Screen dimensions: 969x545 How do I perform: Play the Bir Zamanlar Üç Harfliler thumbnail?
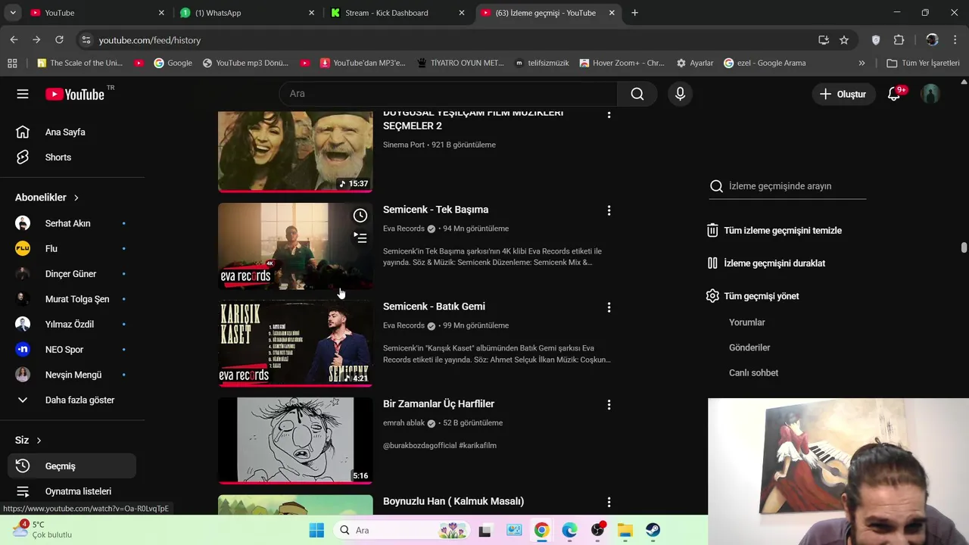point(295,441)
